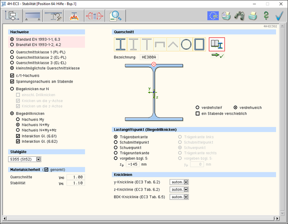
Task: Uncheck Interaktion Gl. (6.61)
Action: coord(18,136)
